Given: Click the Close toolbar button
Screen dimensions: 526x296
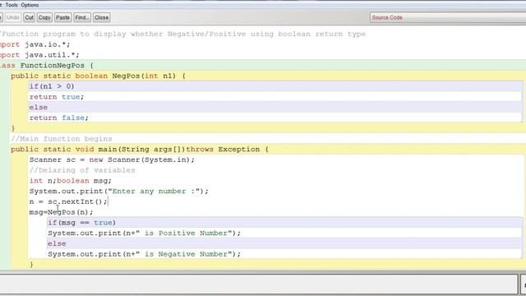Looking at the screenshot, I should click(101, 17).
